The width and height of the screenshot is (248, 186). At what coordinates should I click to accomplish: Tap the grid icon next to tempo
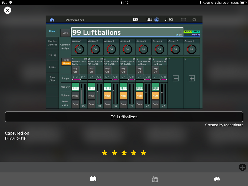(183, 20)
